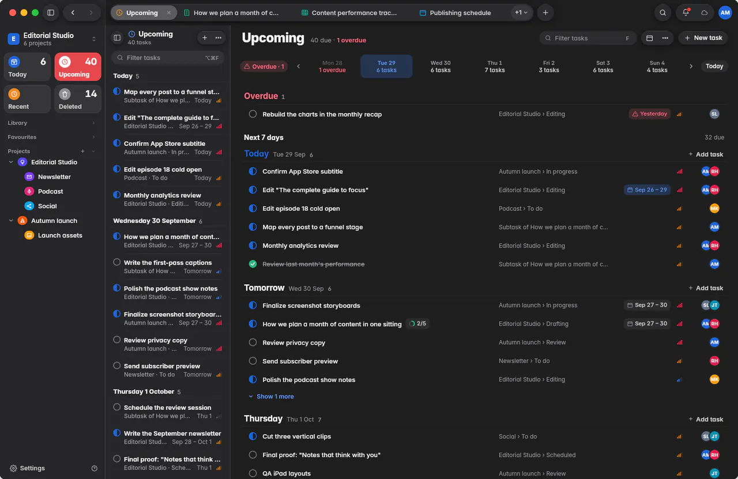Viewport: 738px width, 479px height.
Task: Check off 'Send subscriber preview' in main list
Action: (x=253, y=361)
